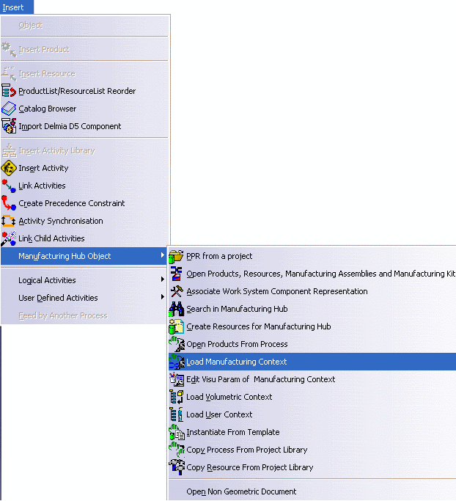Click the Insert Activity yellow diamond icon
This screenshot has height=501, width=456.
click(9, 168)
